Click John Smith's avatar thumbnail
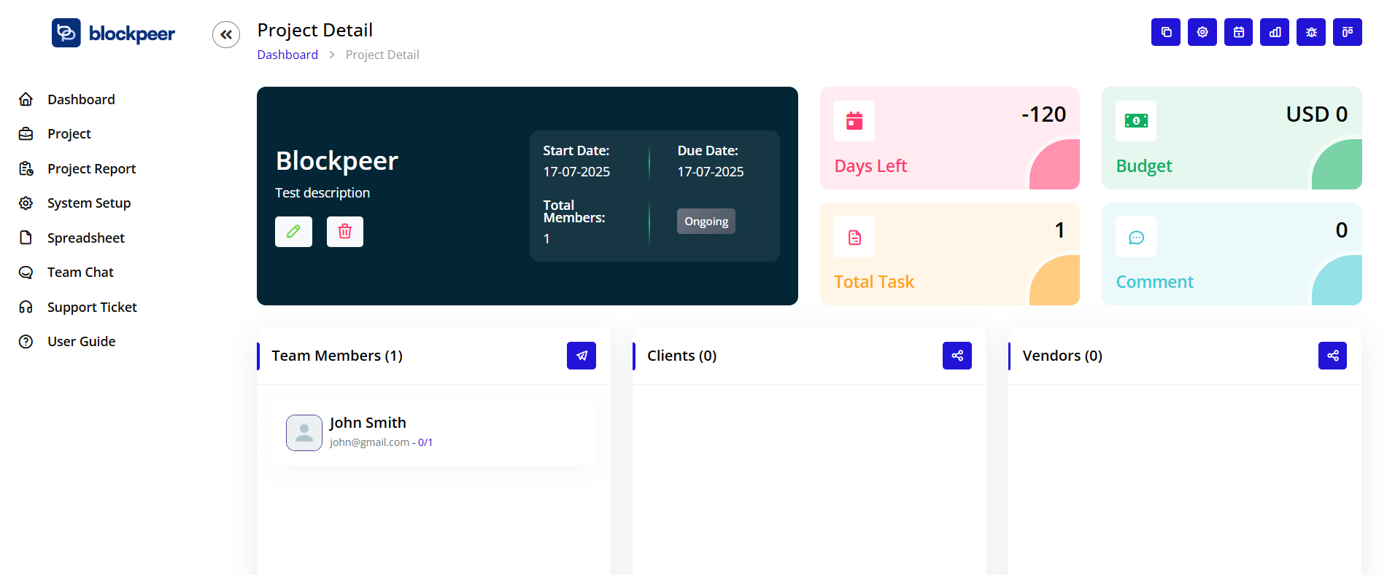This screenshot has height=575, width=1387. 304,433
